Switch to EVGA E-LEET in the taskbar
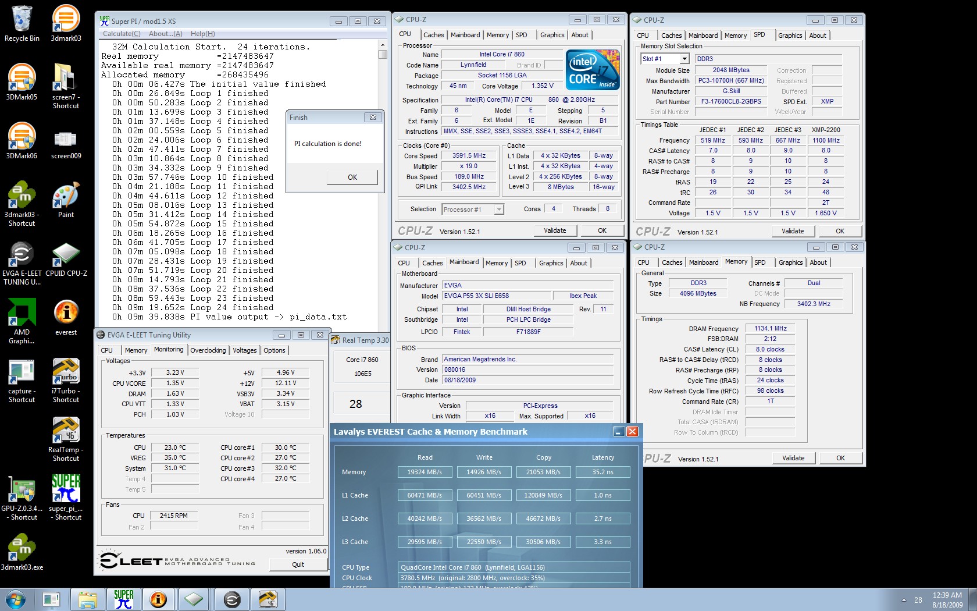Viewport: 977px width, 611px height. pos(232,599)
